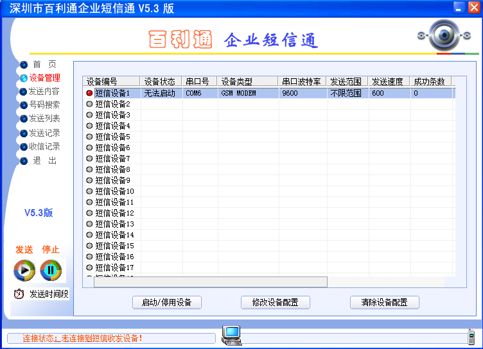
Task: Click the 清除设备配置 button
Action: click(x=385, y=303)
